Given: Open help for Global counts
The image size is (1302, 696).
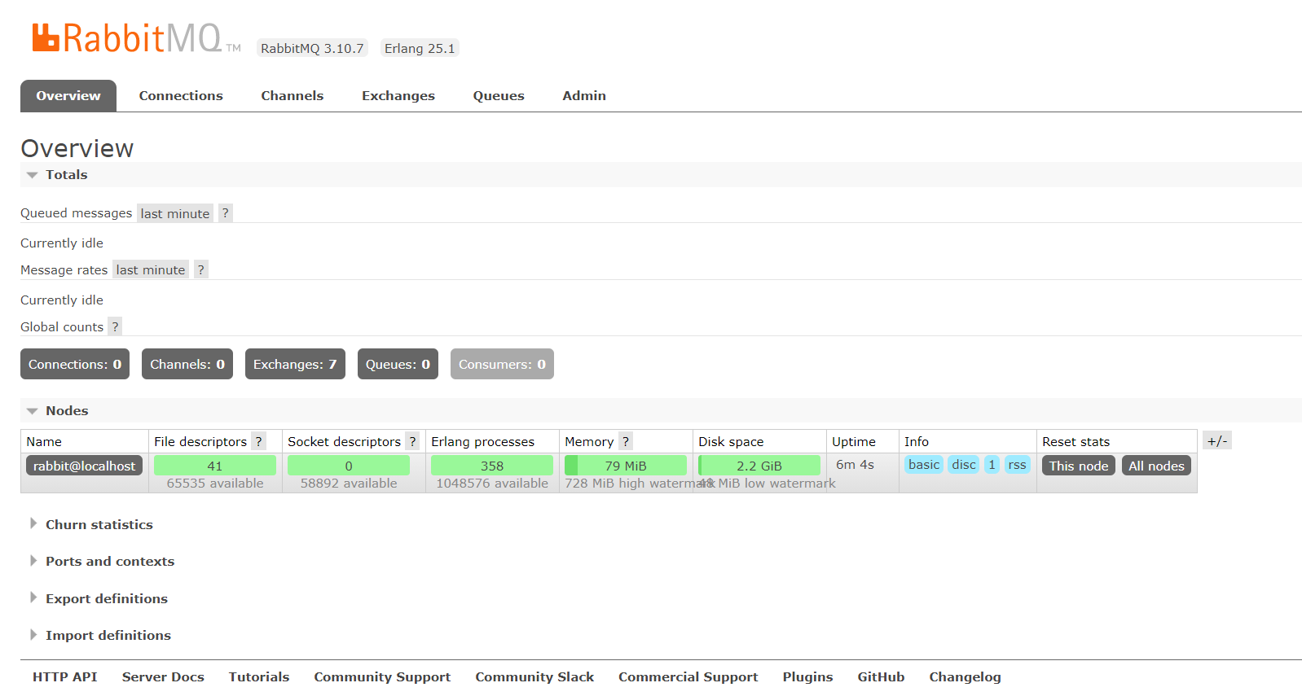Looking at the screenshot, I should 115,326.
